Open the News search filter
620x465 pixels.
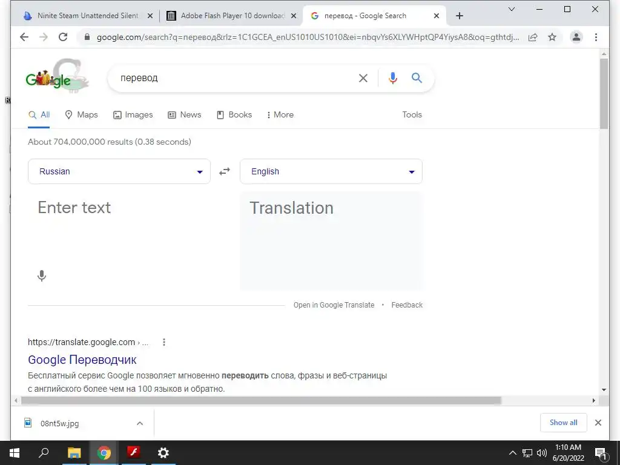[185, 114]
